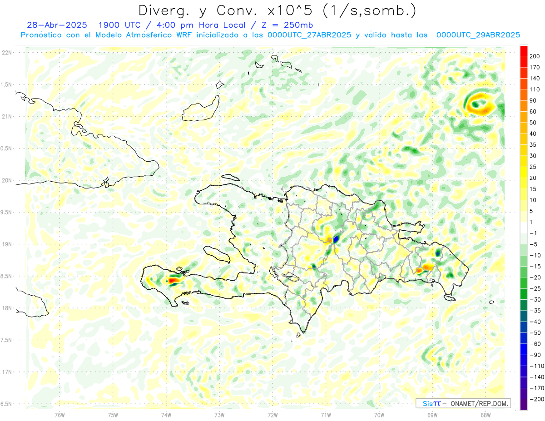This screenshot has height=421, width=545.
Task: Click the '0000UTC_27ABR2025' initialization text
Action: point(309,35)
